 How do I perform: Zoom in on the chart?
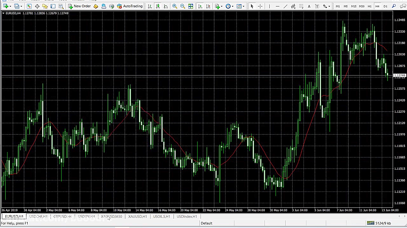coord(175,6)
